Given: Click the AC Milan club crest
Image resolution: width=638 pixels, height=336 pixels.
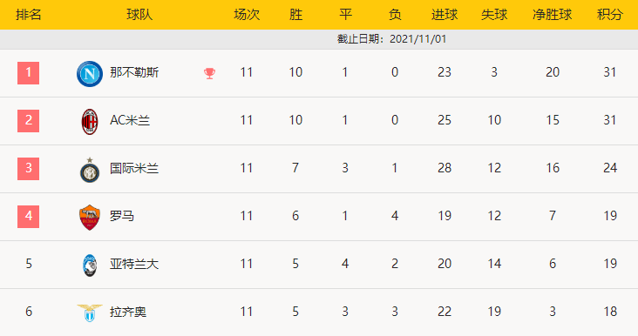Looking at the screenshot, I should tap(90, 122).
